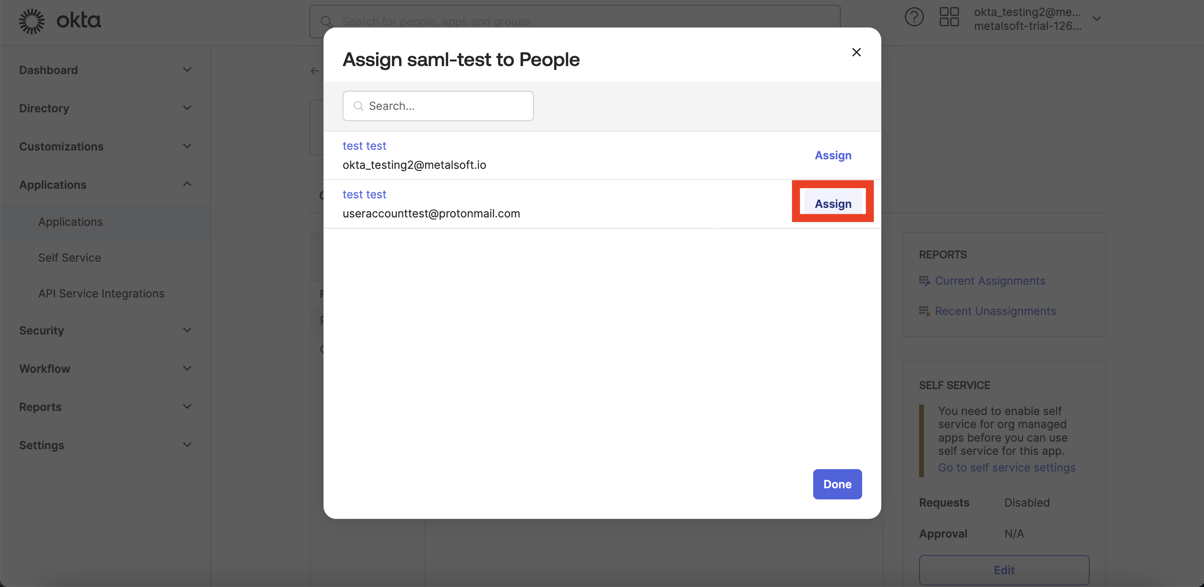This screenshot has height=587, width=1204.
Task: Click the Recent Unassignments report icon
Action: (924, 311)
